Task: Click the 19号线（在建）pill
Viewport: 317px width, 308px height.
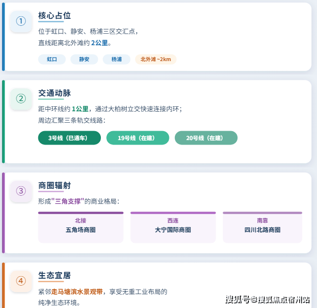Action: (x=138, y=138)
